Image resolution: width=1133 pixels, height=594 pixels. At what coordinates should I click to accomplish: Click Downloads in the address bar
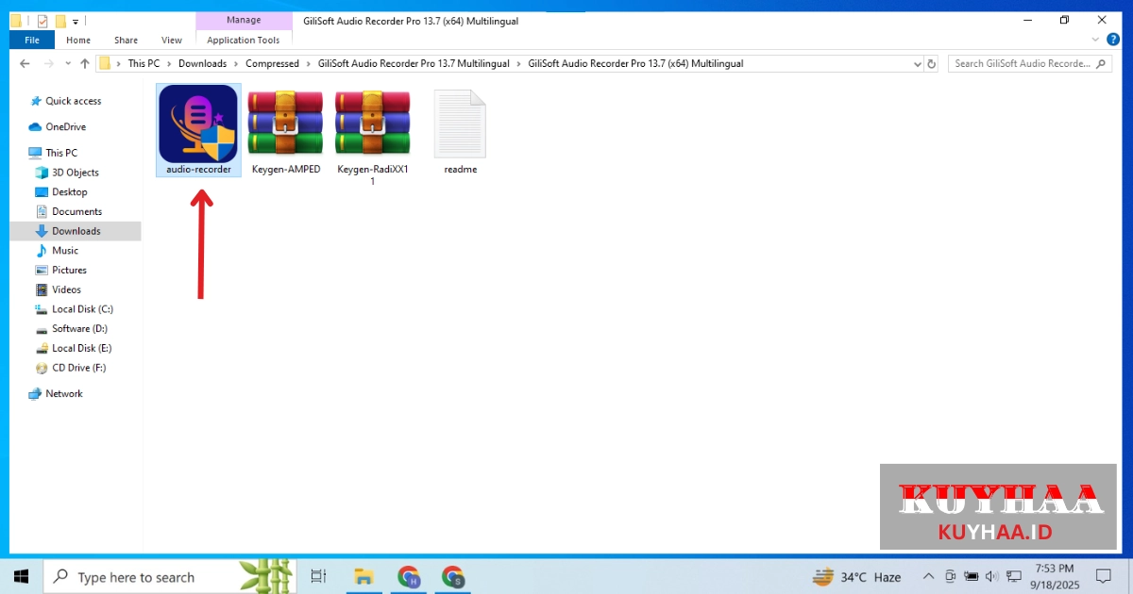click(x=202, y=63)
